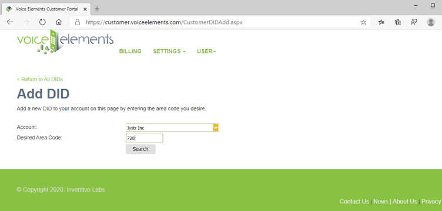Viewport: 442px width, 211px height.
Task: View site info via padlock icon
Action: pyautogui.click(x=78, y=22)
